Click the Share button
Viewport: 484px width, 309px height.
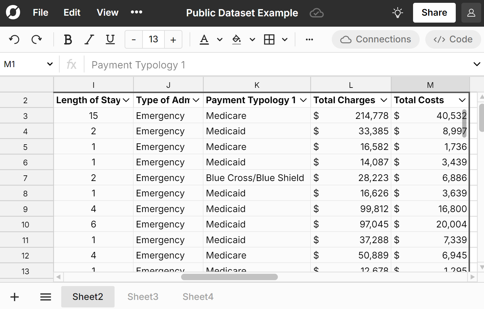tap(434, 13)
